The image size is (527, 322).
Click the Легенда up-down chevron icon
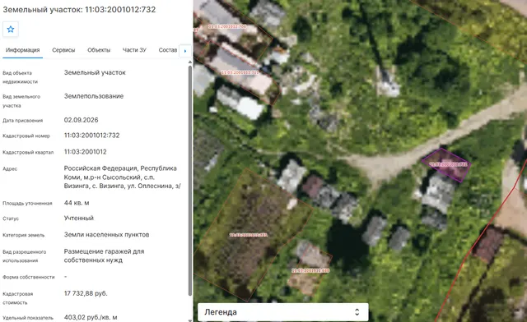(357, 312)
